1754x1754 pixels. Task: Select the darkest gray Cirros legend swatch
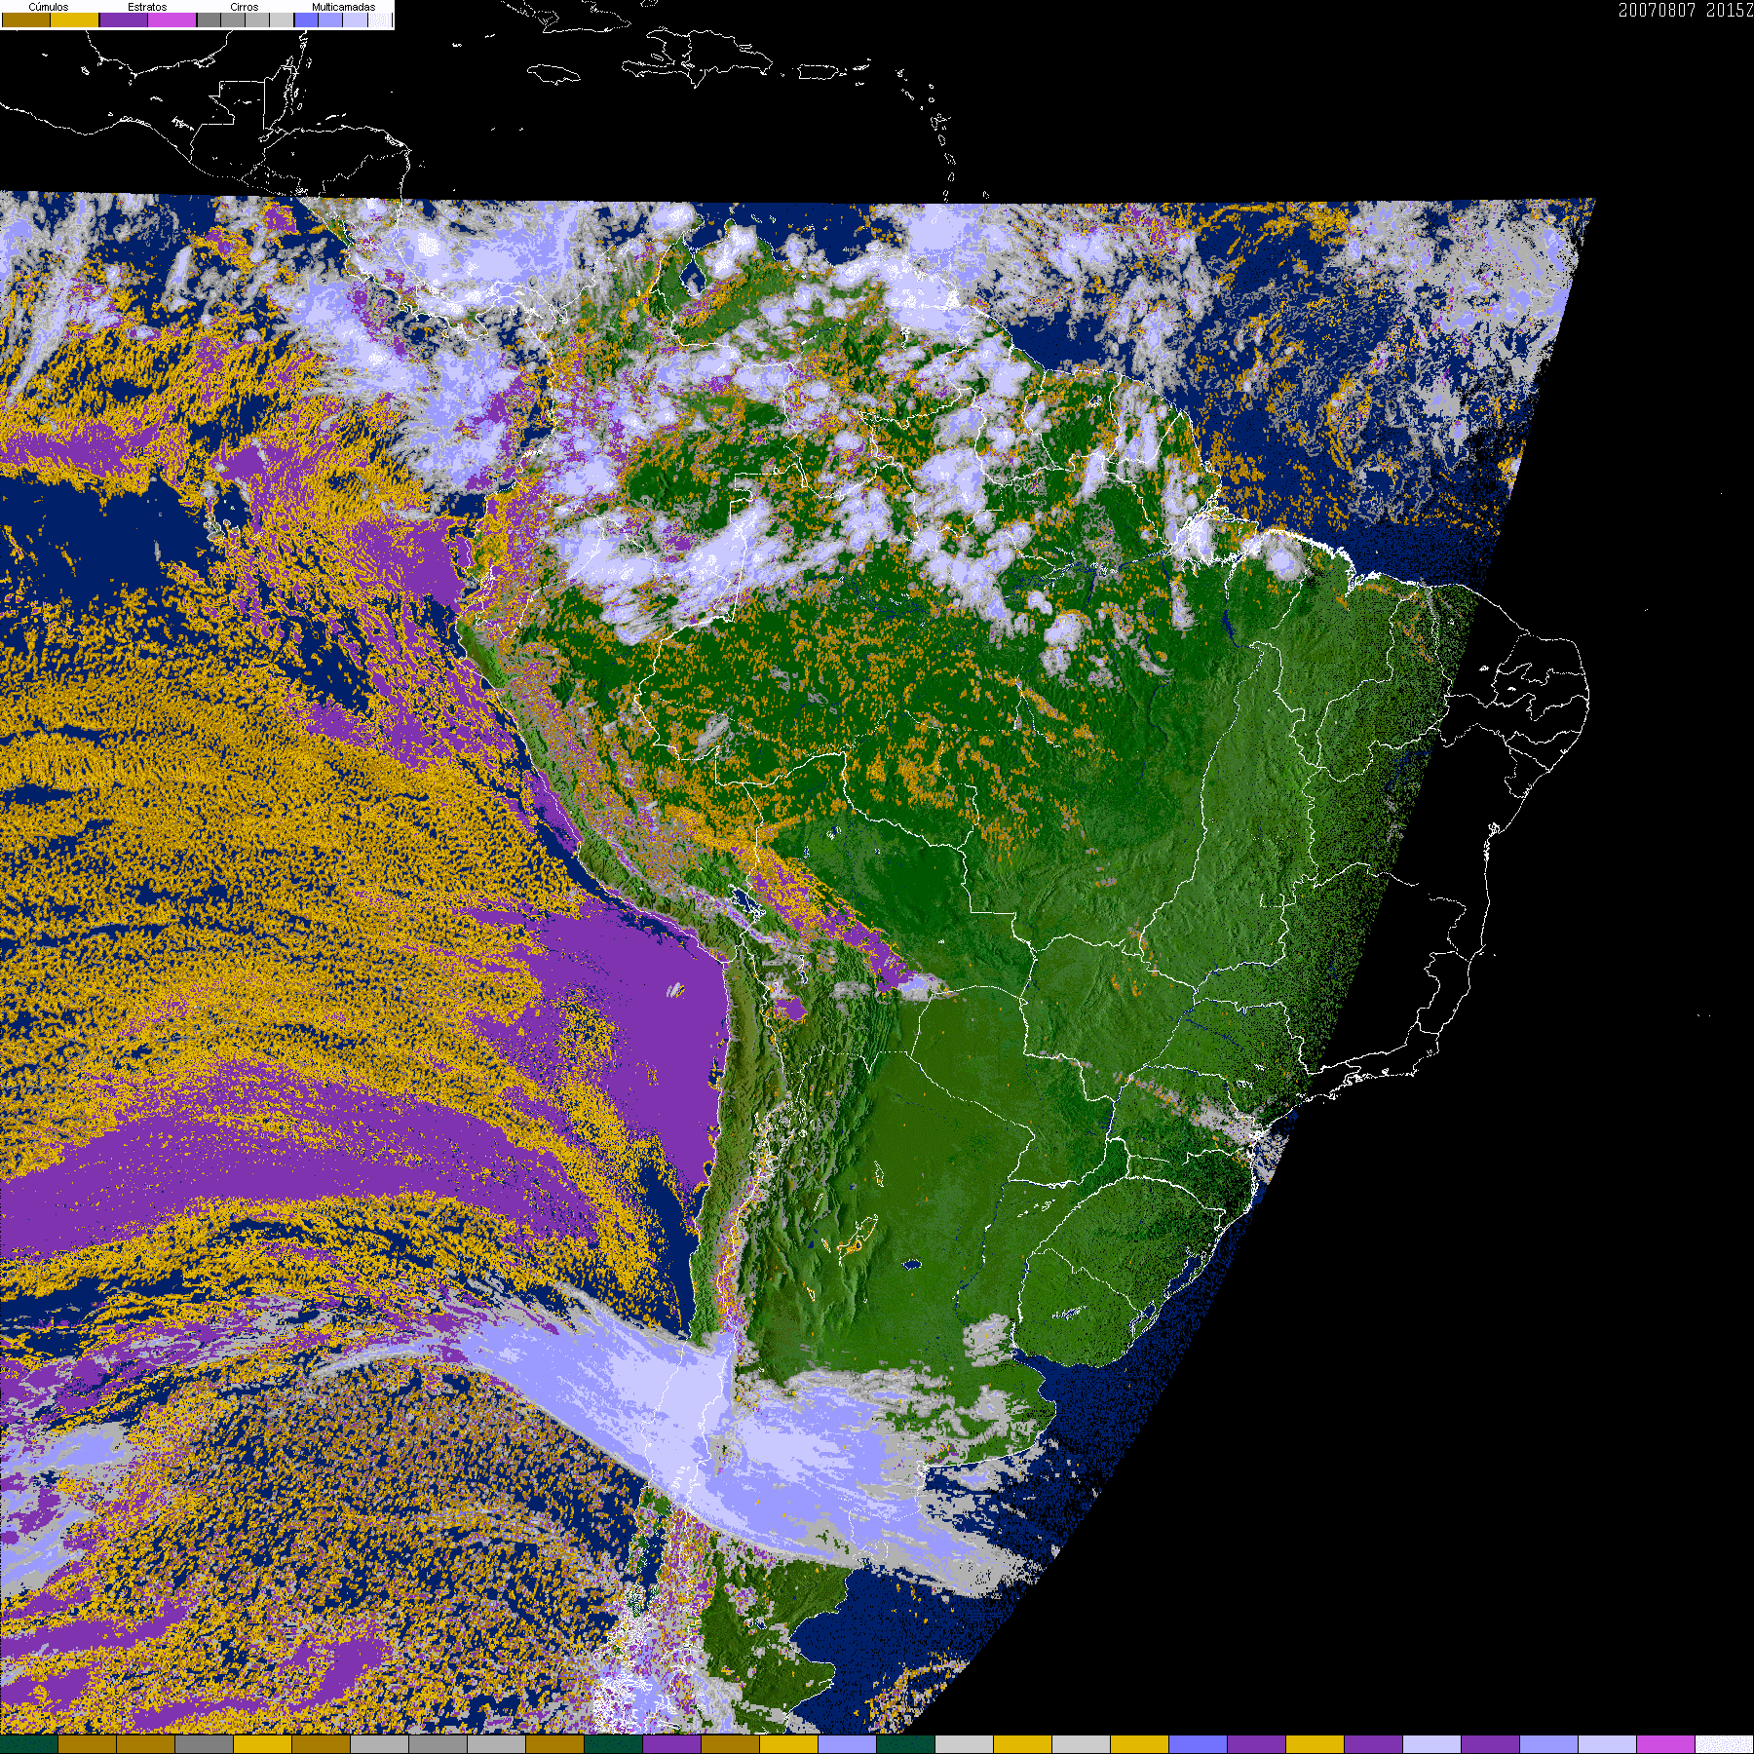(x=209, y=19)
